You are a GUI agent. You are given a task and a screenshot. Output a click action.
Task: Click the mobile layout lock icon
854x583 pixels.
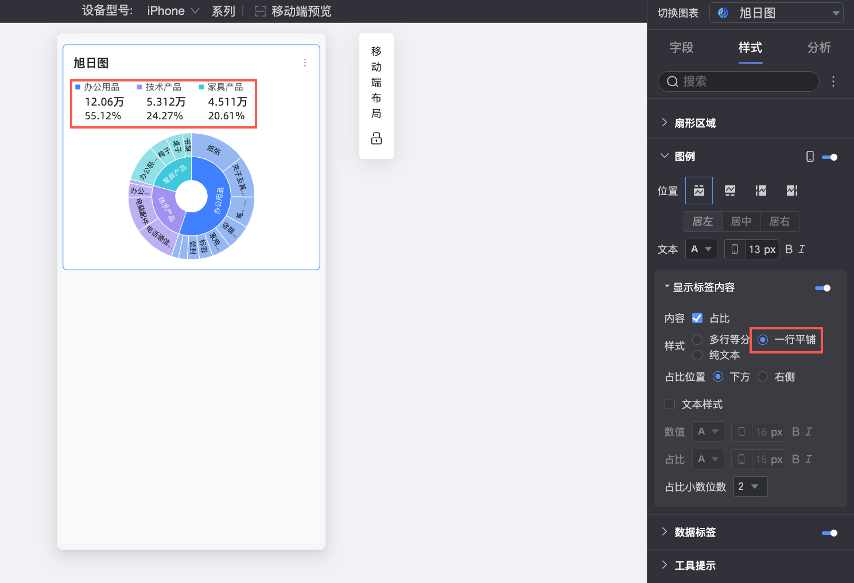pyautogui.click(x=376, y=138)
